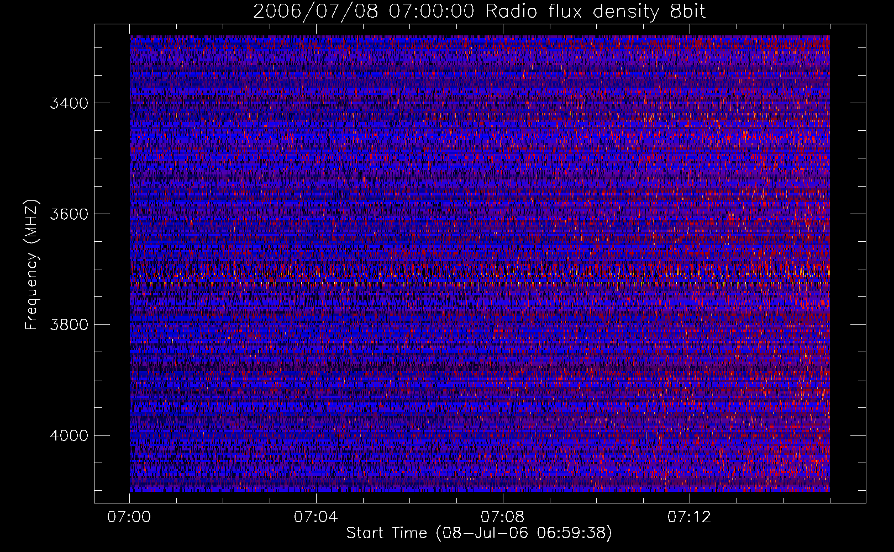Click the 07:04 time tick label
The image size is (894, 552).
click(x=316, y=517)
